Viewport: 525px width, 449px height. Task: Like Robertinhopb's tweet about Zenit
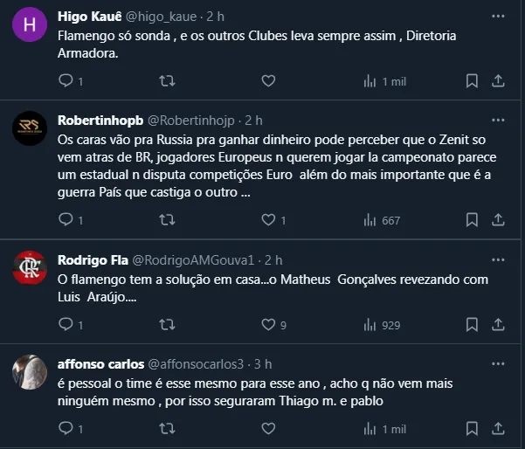click(x=268, y=221)
